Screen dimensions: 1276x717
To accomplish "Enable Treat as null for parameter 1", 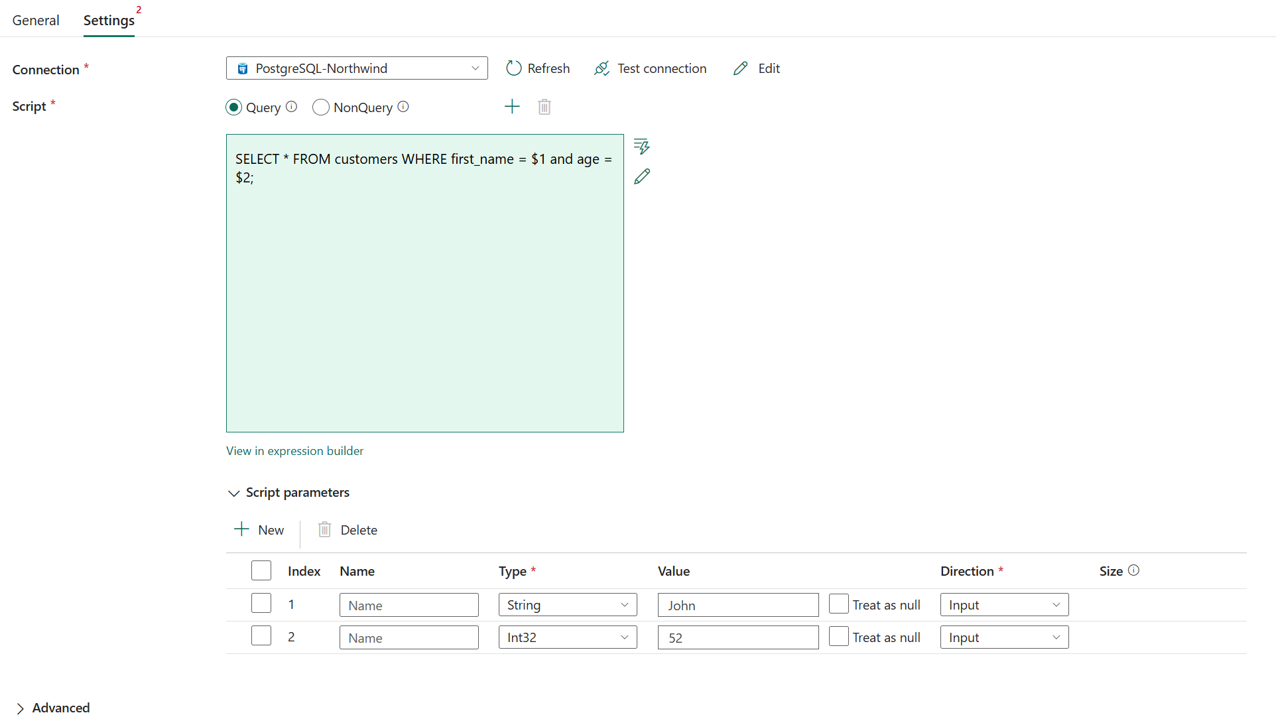I will (838, 604).
